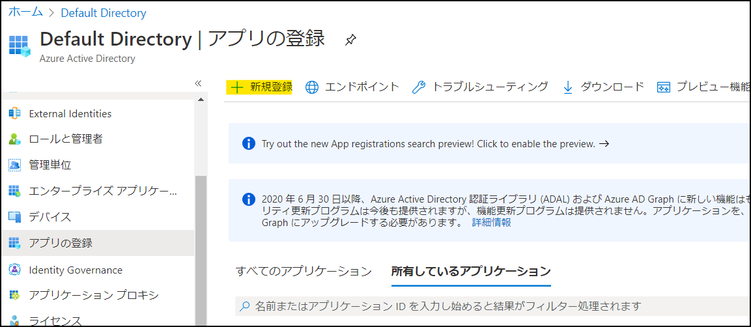Screen dimensions: 751x327
Task: Click info icon in ADAL notice
Action: [248, 199]
